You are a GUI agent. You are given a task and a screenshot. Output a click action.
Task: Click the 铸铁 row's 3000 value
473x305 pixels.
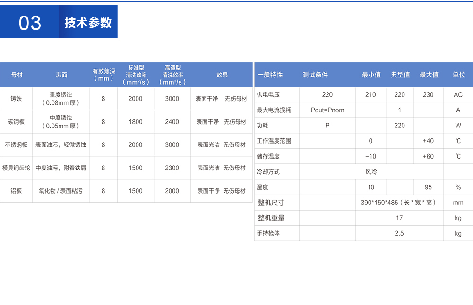pos(172,99)
